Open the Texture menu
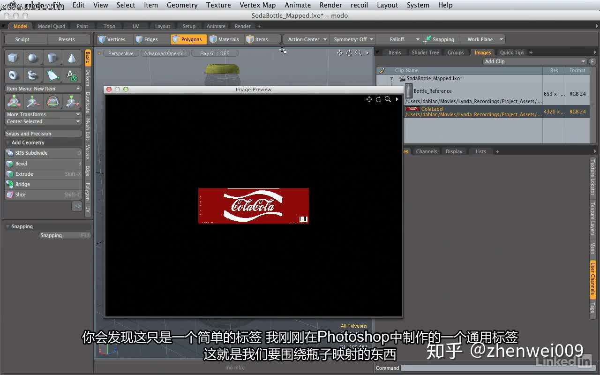This screenshot has height=375, width=600. tap(218, 5)
